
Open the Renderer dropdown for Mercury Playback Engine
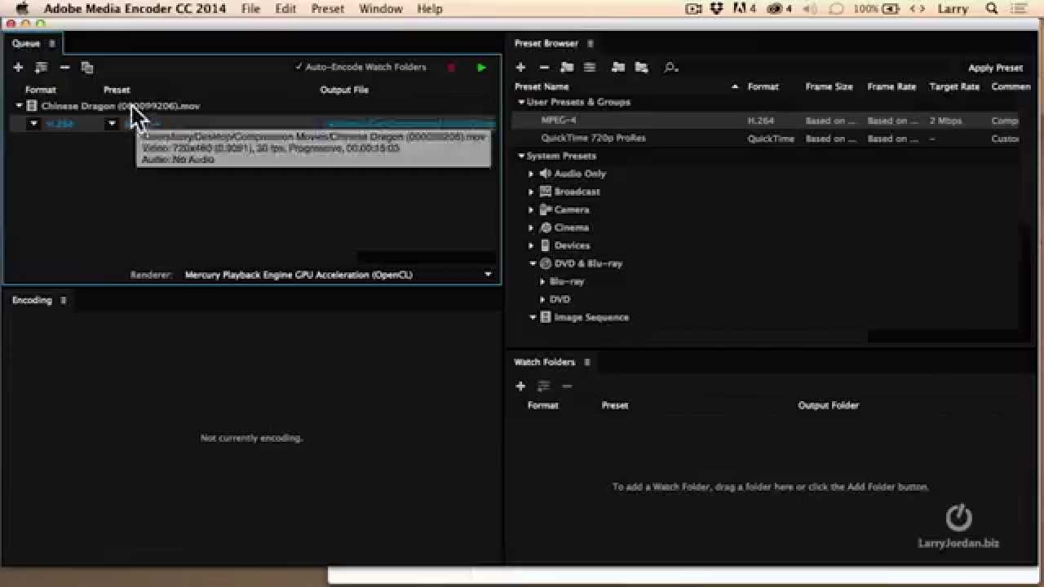488,275
